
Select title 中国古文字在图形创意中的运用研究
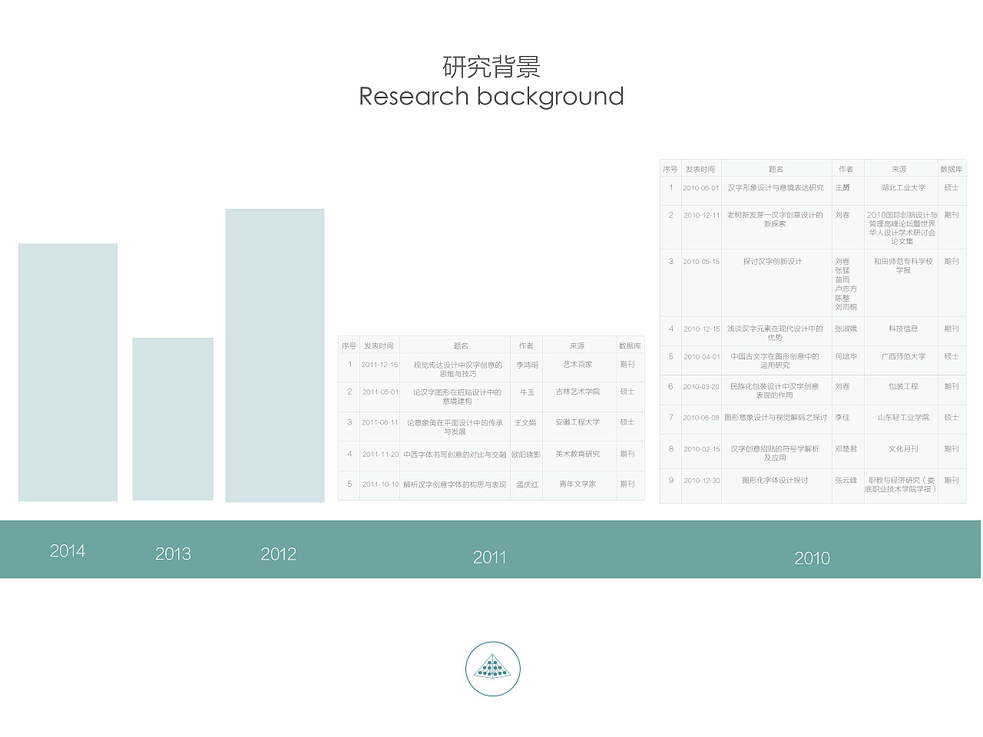coord(775,361)
